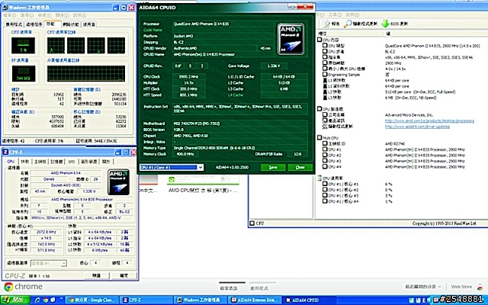
Task: Click the CPU icon in AIDA64 status bar
Action: (252, 223)
